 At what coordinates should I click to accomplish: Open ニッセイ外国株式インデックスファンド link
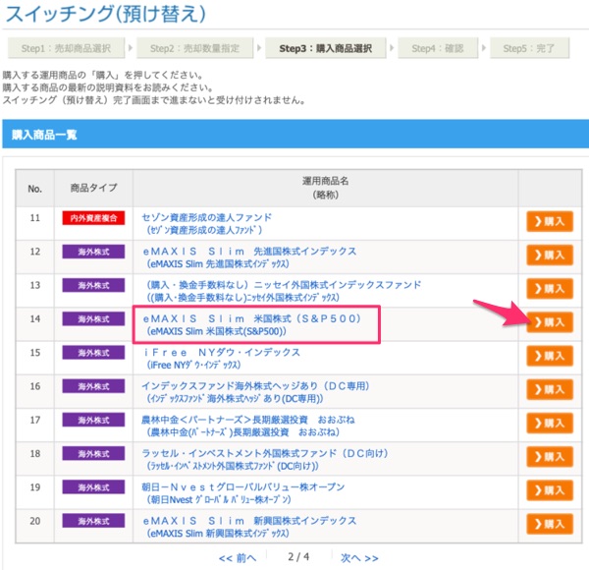282,291
